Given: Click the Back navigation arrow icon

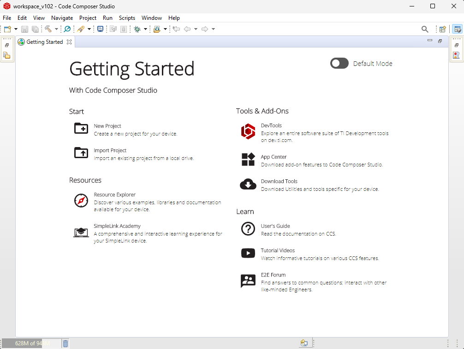Looking at the screenshot, I should click(187, 29).
